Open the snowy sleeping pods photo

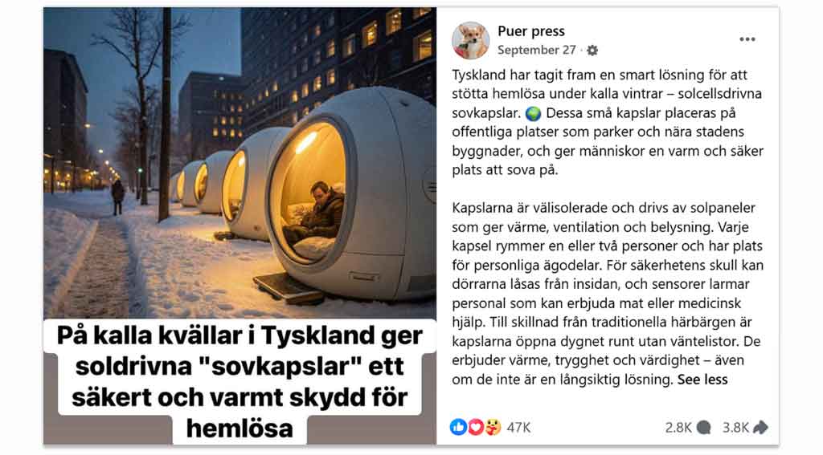240,163
